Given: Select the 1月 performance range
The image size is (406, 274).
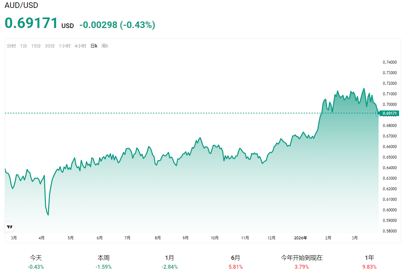Looking at the screenshot, I should (x=169, y=262).
